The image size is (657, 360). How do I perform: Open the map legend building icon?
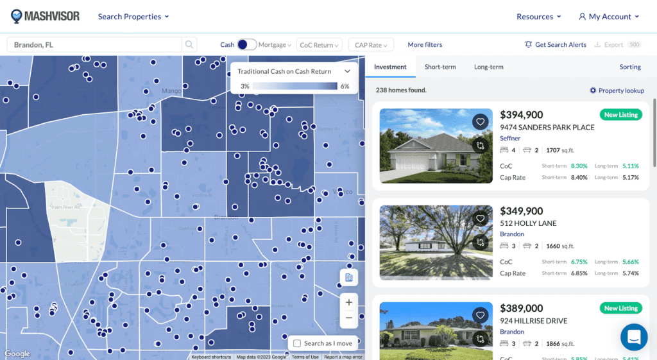tap(348, 277)
